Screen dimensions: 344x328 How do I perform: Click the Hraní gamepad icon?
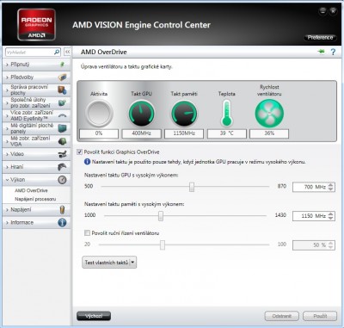(x=62, y=167)
